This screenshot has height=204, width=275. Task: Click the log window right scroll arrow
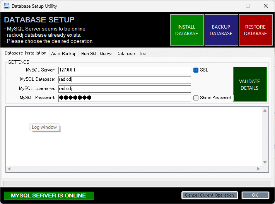click(258, 169)
